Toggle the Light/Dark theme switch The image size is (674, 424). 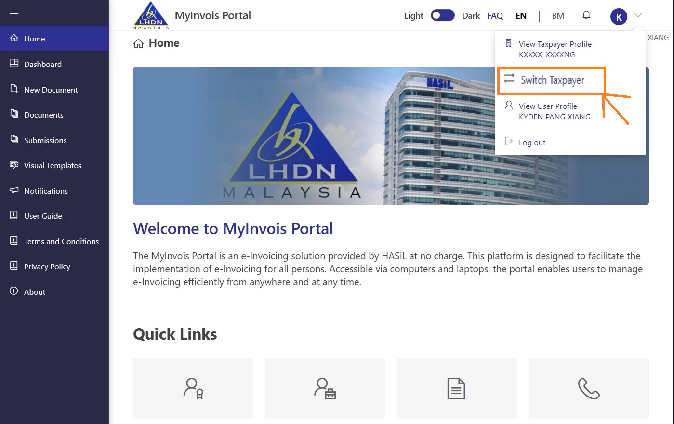(442, 15)
